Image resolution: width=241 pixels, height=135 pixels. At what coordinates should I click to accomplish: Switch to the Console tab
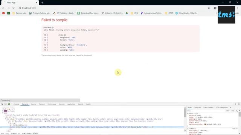pyautogui.click(x=16, y=104)
